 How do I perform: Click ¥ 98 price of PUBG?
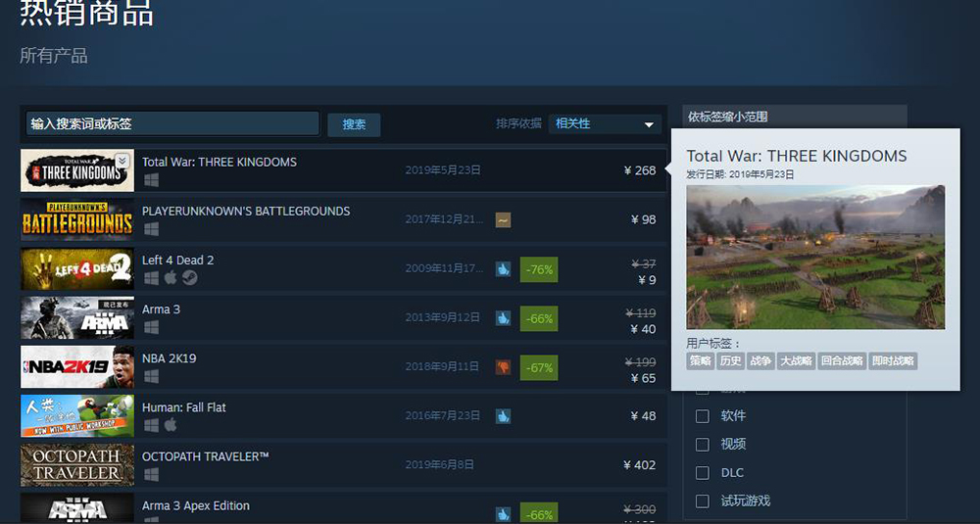point(644,219)
